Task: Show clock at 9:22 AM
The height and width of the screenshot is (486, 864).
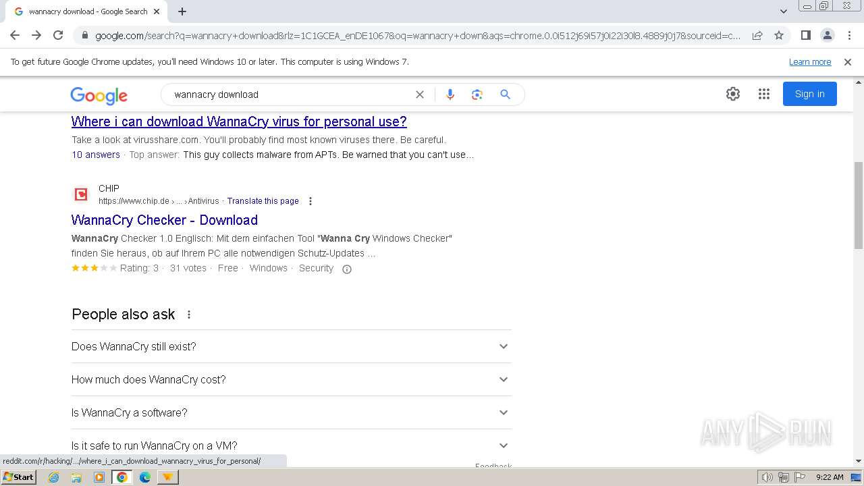Action: 830,477
